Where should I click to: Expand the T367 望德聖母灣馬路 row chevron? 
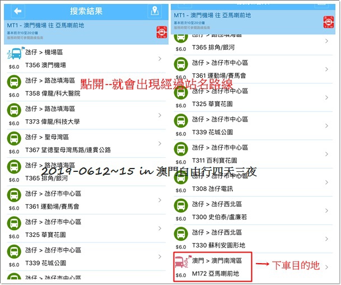pyautogui.click(x=160, y=143)
